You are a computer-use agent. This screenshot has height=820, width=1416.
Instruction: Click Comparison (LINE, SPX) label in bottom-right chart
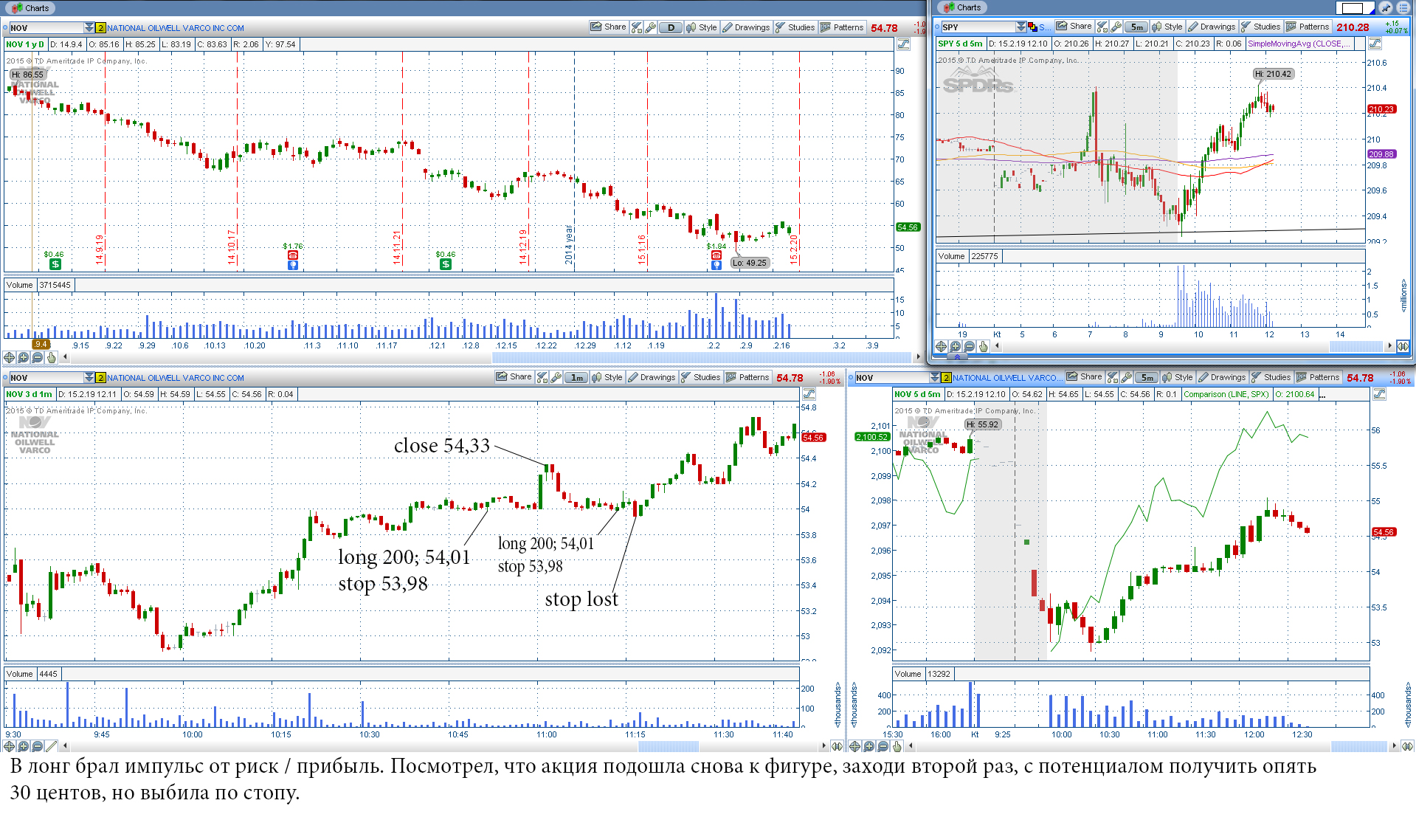click(x=1226, y=394)
